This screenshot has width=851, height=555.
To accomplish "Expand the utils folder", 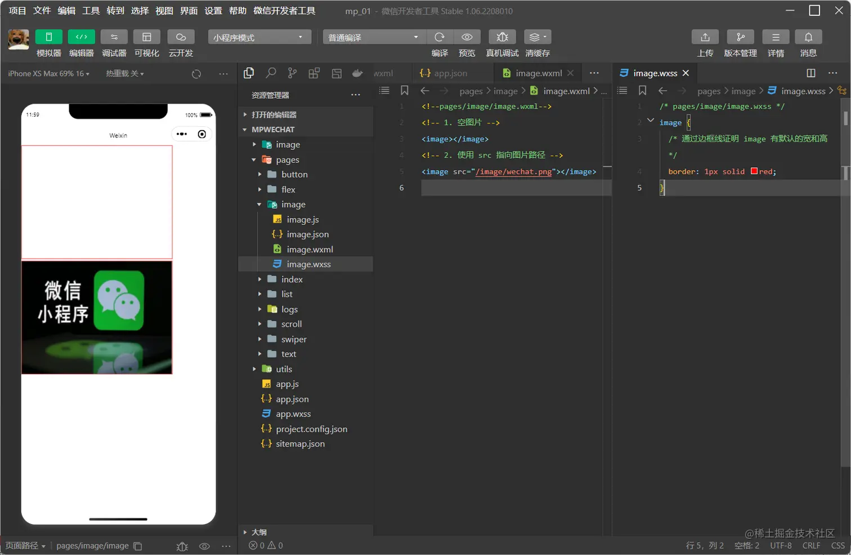I will [284, 369].
